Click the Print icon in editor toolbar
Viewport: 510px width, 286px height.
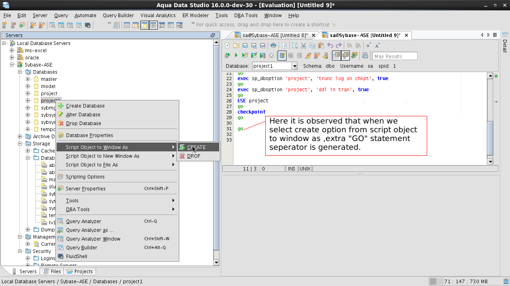point(273,46)
